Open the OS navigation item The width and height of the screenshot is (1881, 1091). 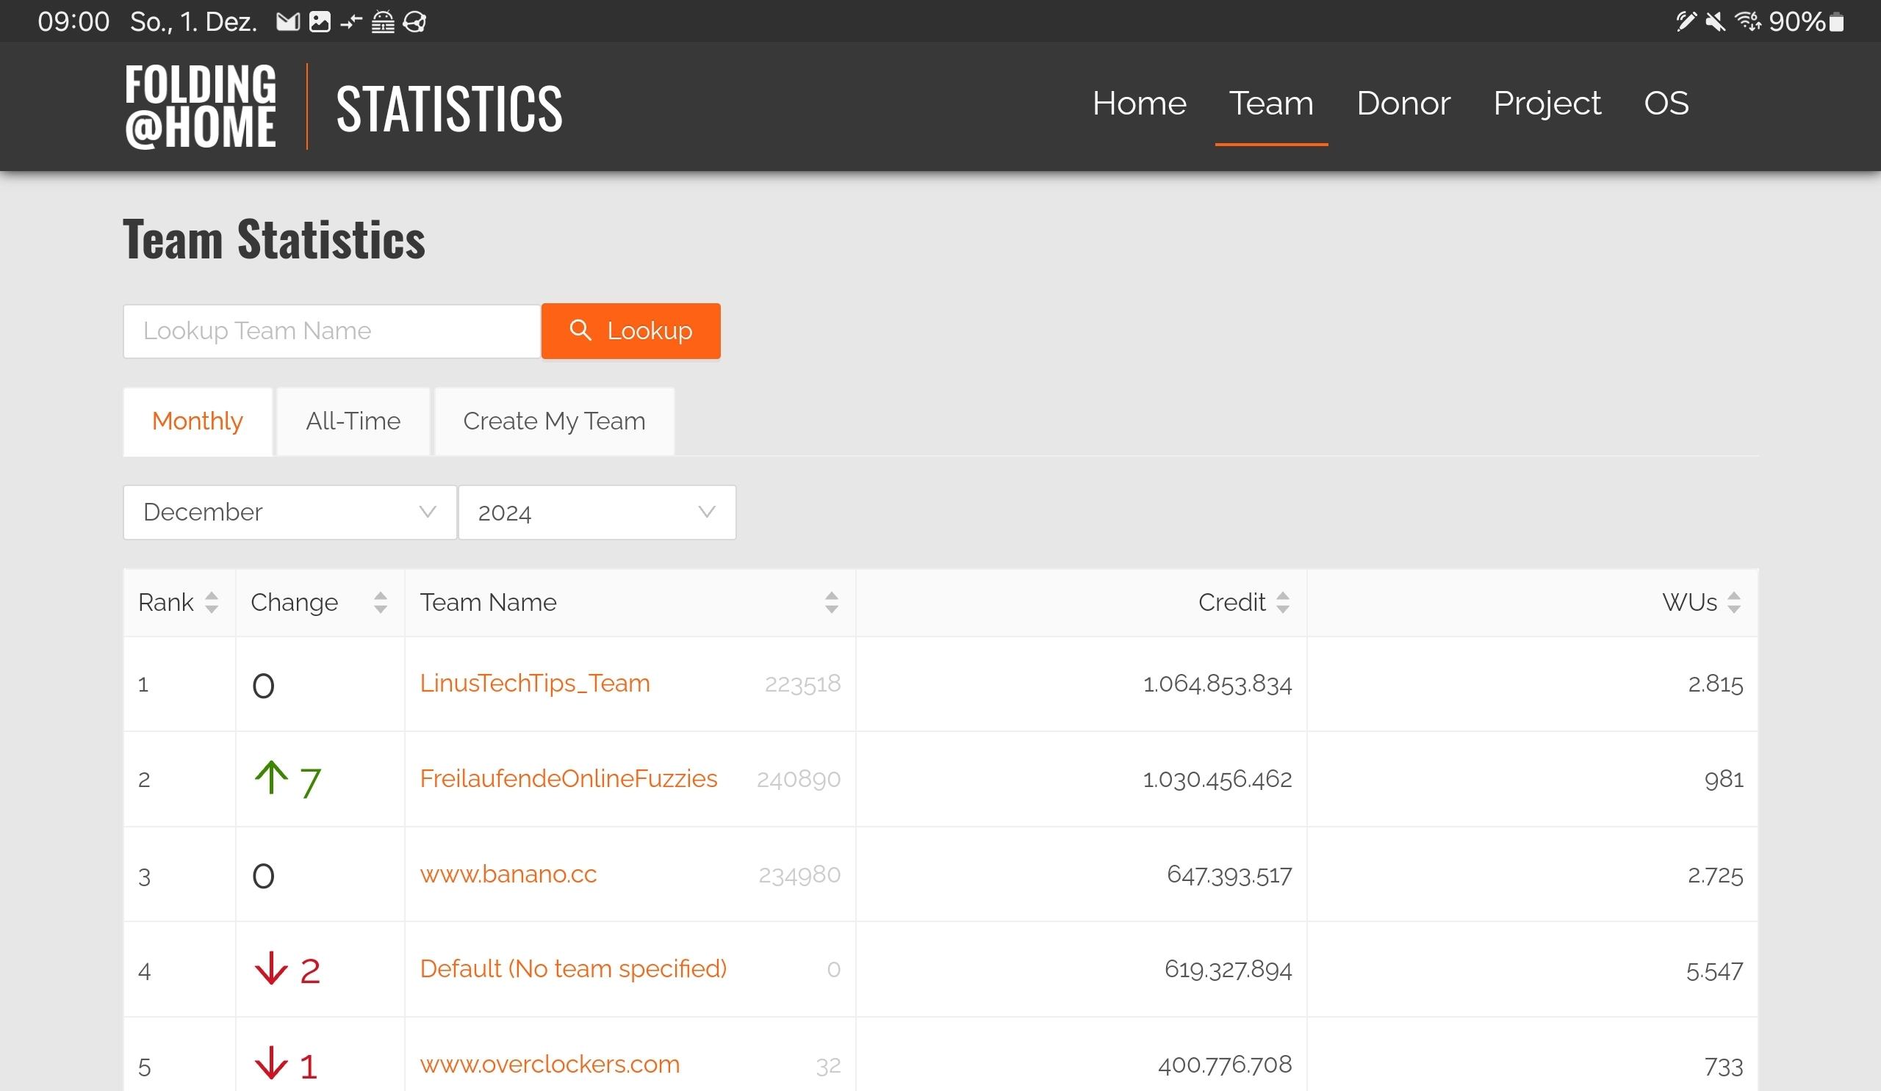[x=1665, y=103]
